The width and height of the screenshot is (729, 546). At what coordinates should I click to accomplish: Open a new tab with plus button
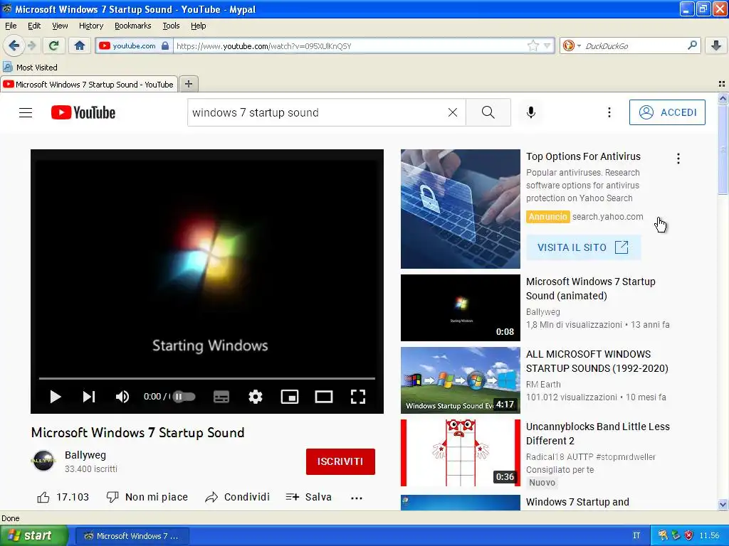(188, 84)
